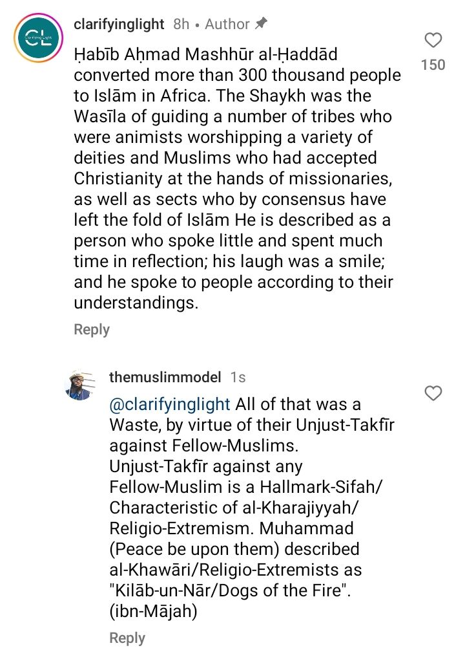This screenshot has height=661, width=465.
Task: Like clarifyinglight's pinned comment
Action: coord(434,40)
